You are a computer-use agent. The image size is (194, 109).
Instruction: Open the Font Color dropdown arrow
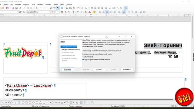click(92, 12)
